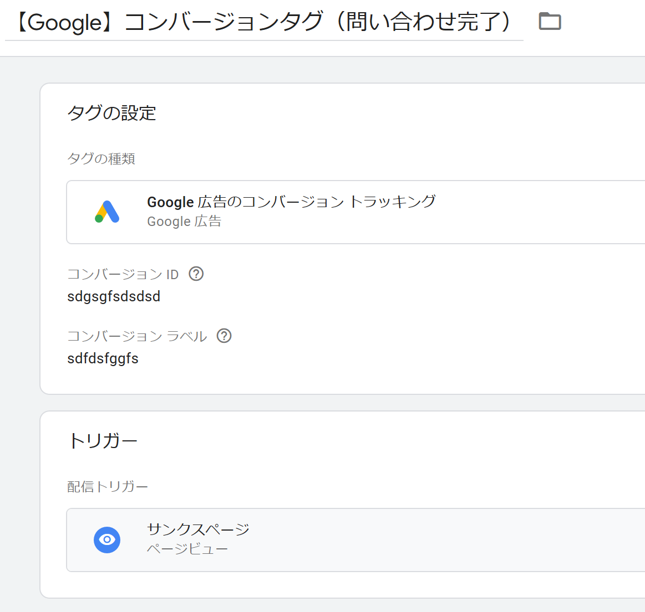The height and width of the screenshot is (612, 645).
Task: Click the 配信トリガー label
Action: point(108,487)
